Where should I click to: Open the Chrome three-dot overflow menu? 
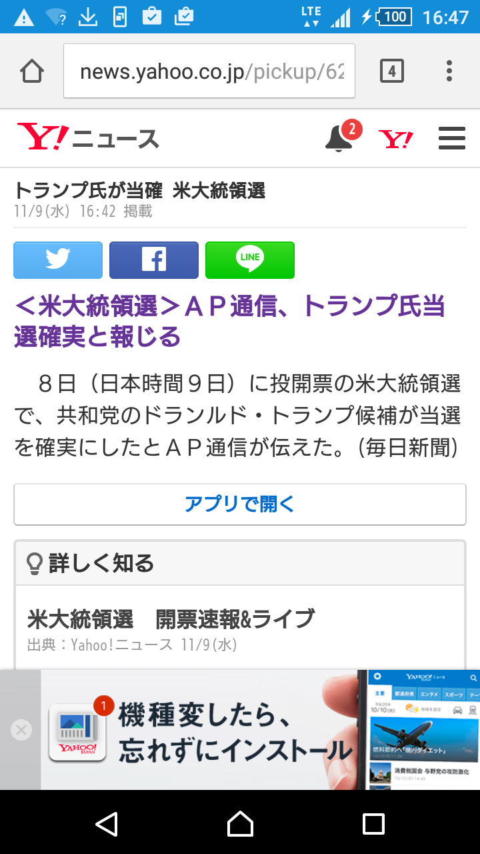449,71
